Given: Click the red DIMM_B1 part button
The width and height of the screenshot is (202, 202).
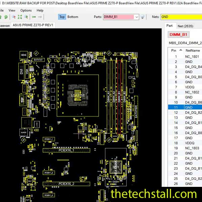Looking at the screenshot, I should point(178,35).
